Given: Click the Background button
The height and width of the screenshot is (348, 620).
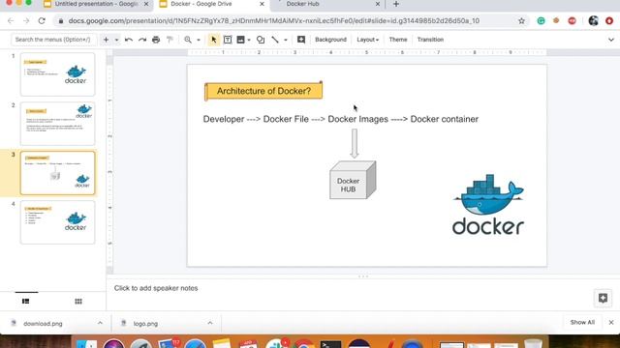Looking at the screenshot, I should coord(330,40).
